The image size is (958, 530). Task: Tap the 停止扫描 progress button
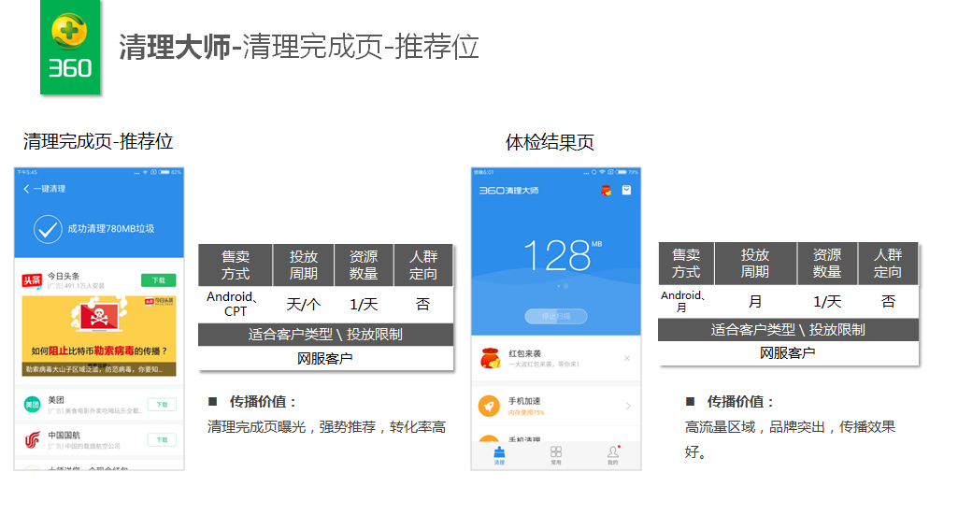click(556, 316)
